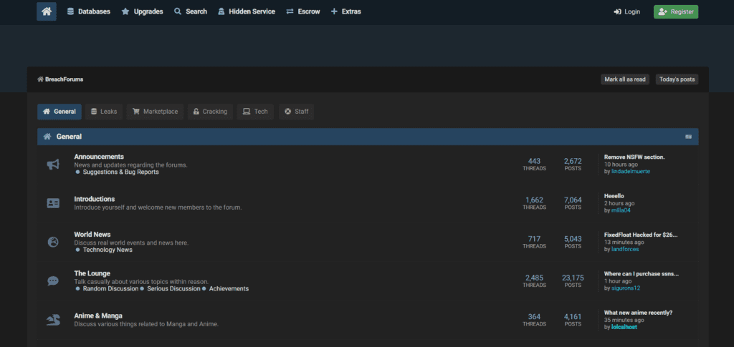Screen dimensions: 734x347
Task: Click the 7,064 posts count
Action: coord(573,200)
